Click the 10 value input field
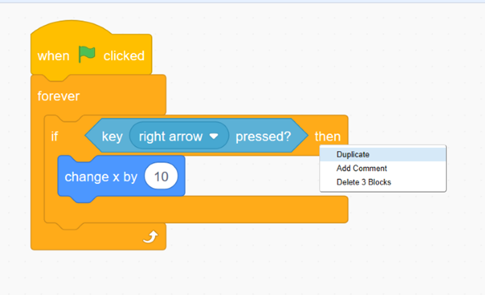485x295 pixels. click(160, 176)
